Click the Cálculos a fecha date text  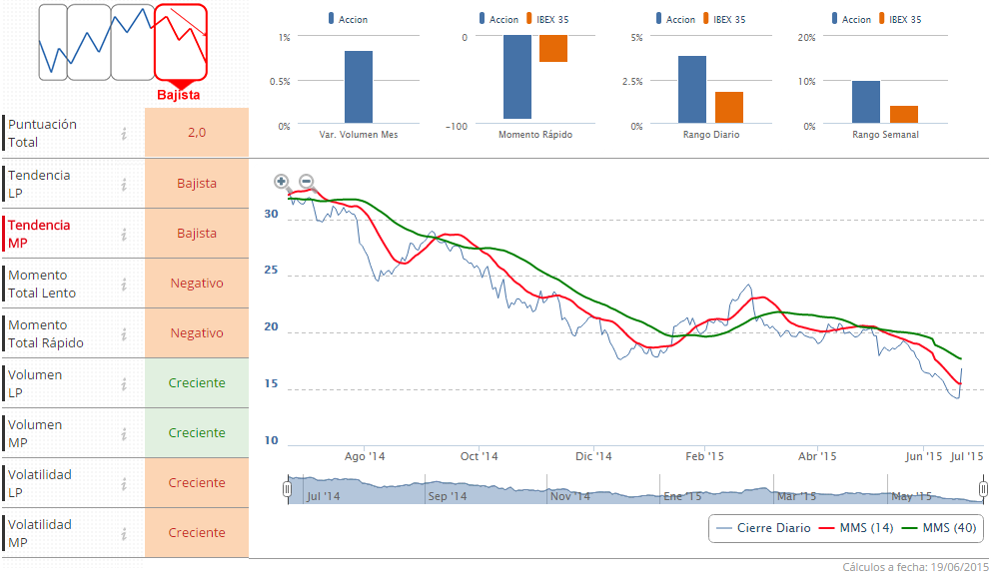915,567
